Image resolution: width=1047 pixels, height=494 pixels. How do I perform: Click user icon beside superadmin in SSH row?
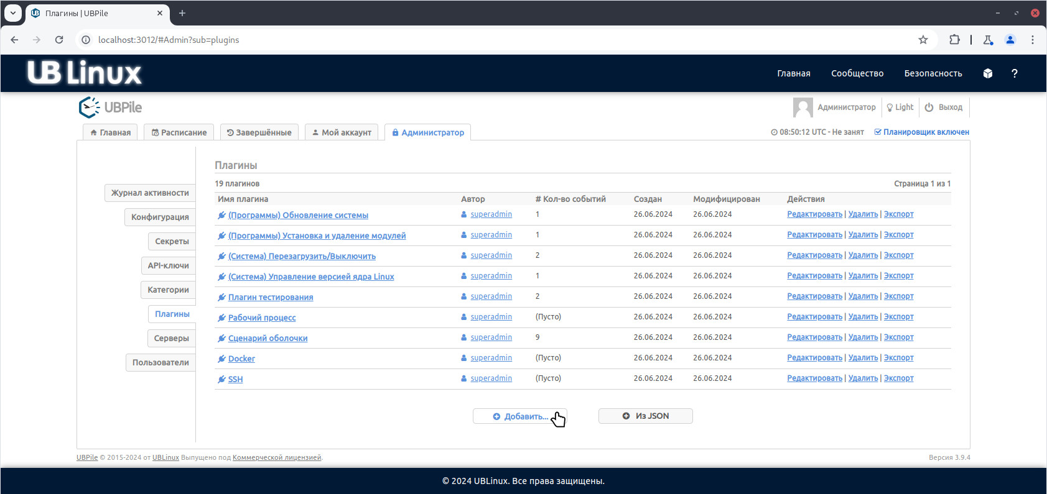[464, 378]
